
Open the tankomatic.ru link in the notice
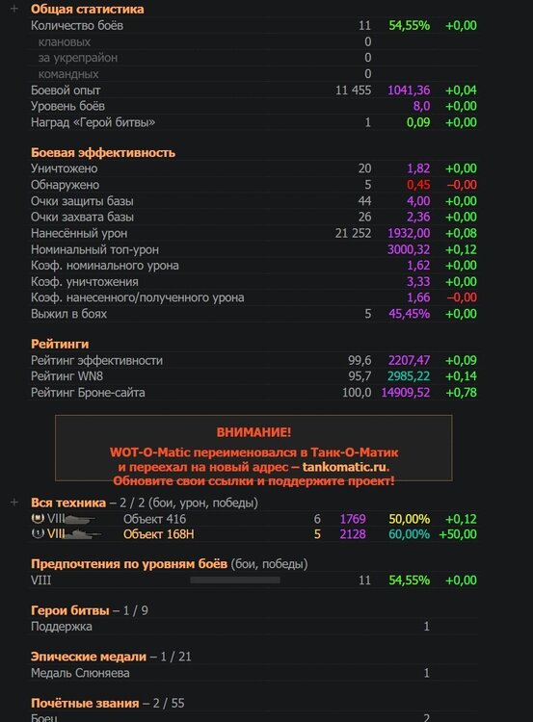[x=344, y=467]
